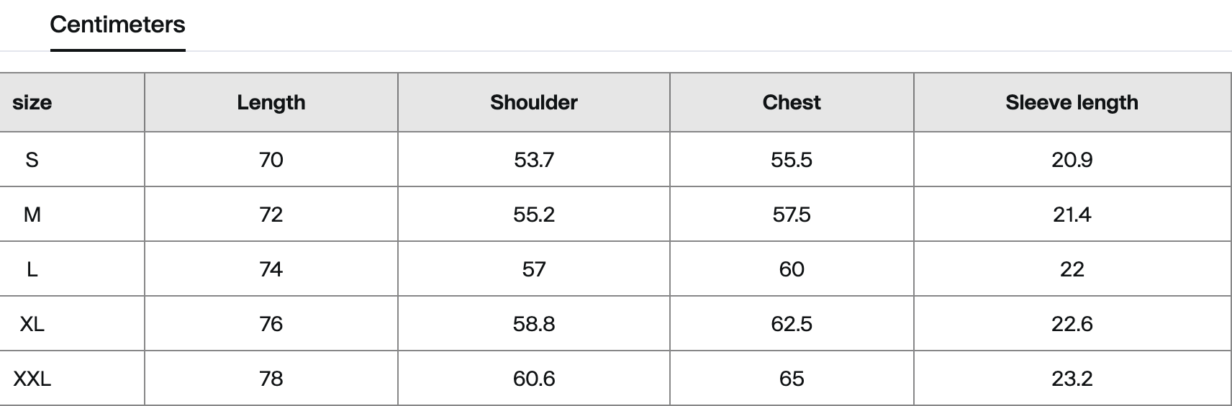Viewport: 1232px width, 406px height.
Task: Click the Shoulder column header
Action: tap(533, 102)
